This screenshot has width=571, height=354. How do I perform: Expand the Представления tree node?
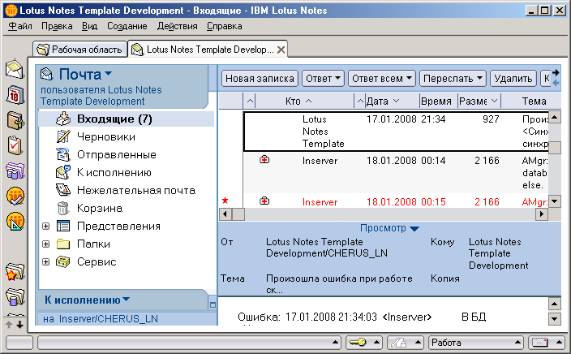[x=46, y=226]
